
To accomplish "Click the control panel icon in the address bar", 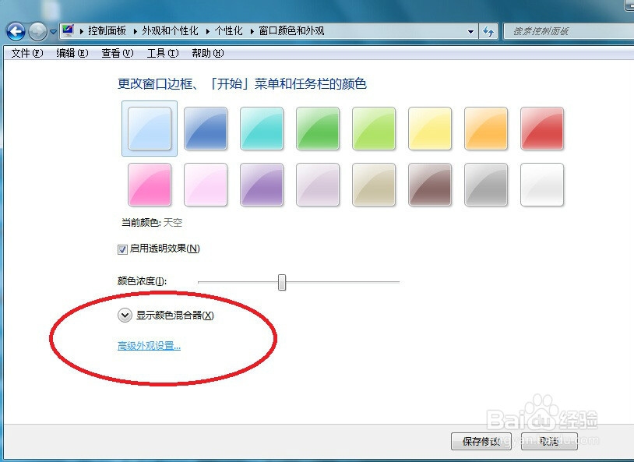I will tap(69, 30).
